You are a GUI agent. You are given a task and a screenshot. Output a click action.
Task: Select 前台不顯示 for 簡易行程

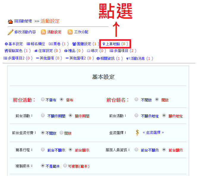[x=43, y=149]
